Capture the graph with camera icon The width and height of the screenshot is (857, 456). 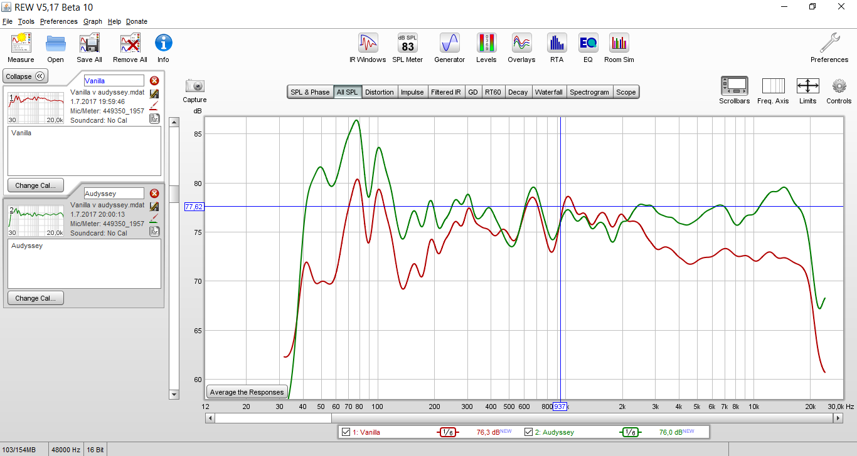(x=195, y=86)
